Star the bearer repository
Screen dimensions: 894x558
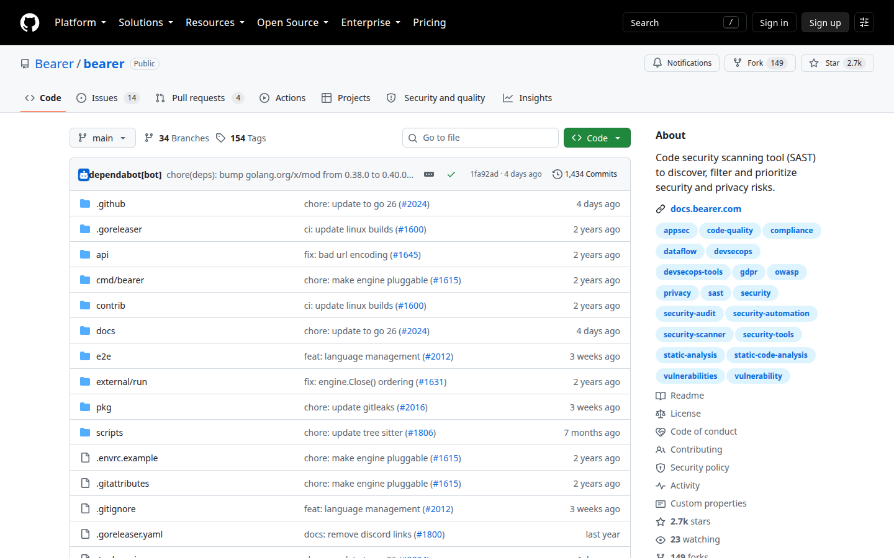(x=837, y=63)
